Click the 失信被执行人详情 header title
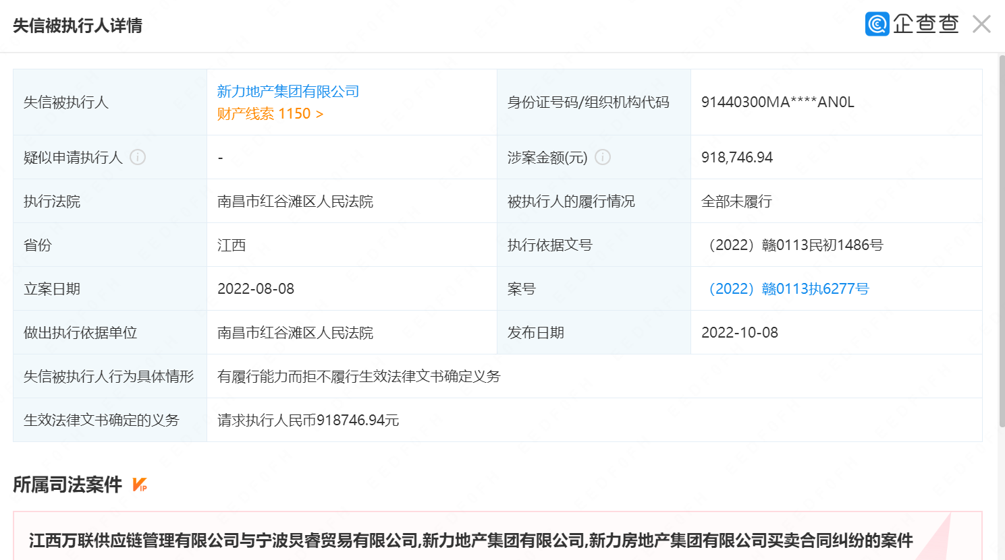 click(78, 26)
